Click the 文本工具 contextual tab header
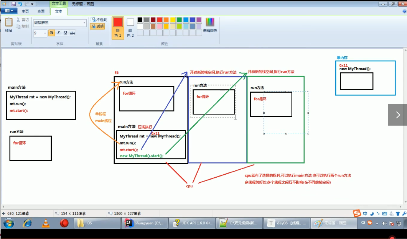407x239 pixels. [x=59, y=3]
